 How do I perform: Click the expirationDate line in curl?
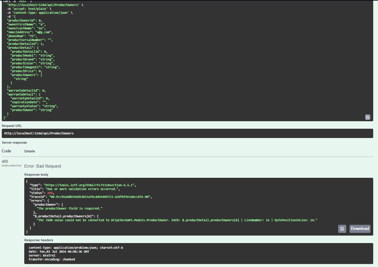click(x=29, y=102)
